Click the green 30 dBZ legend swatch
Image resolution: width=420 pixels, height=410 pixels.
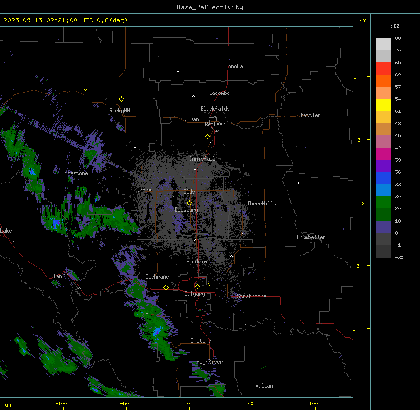(383, 203)
